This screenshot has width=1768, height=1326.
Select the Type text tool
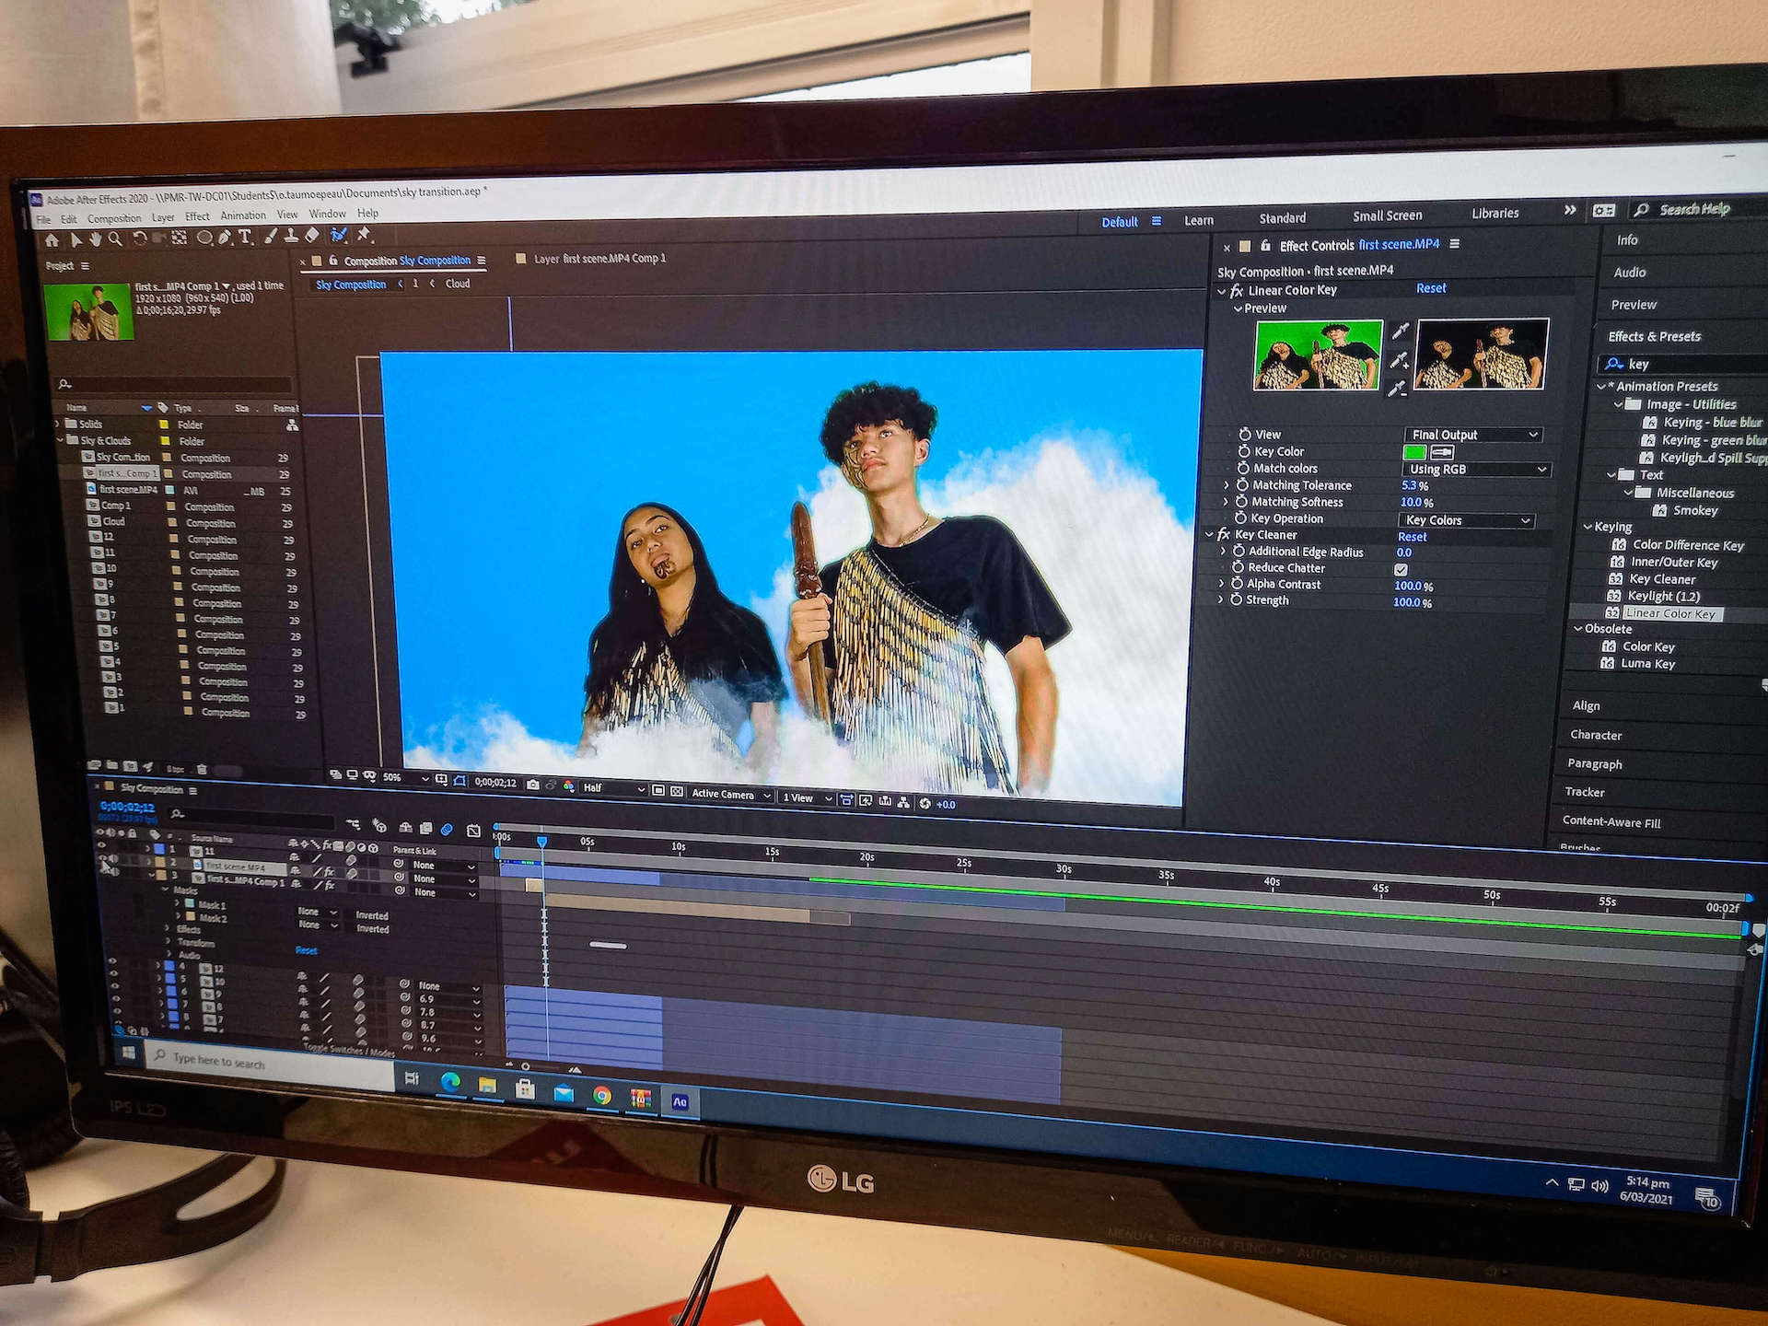pyautogui.click(x=245, y=237)
